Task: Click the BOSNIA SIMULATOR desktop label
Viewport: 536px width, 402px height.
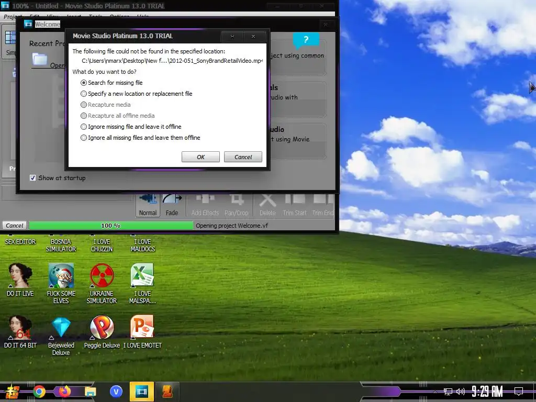Action: pyautogui.click(x=61, y=245)
